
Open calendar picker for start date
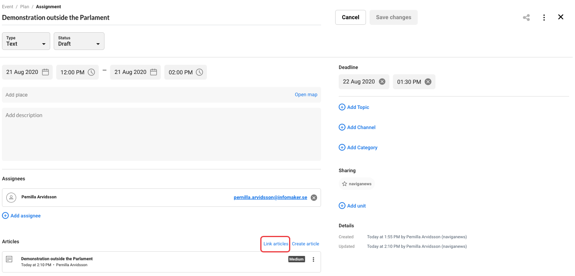[x=45, y=72]
